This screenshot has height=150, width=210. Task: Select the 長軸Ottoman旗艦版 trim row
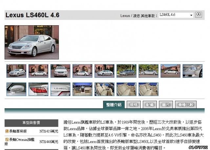click(31, 142)
